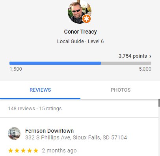Select the Reviews tab
Viewport: 160px width, 156px height.
(40, 90)
